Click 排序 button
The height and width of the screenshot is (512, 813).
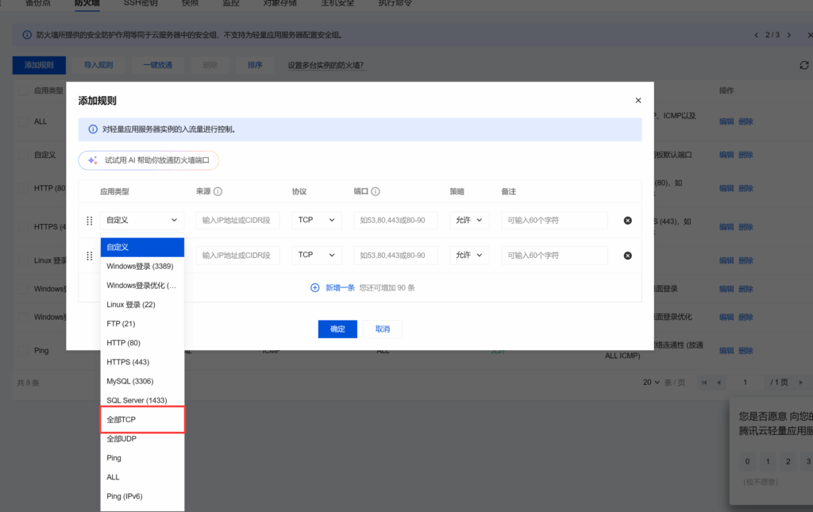click(x=255, y=65)
